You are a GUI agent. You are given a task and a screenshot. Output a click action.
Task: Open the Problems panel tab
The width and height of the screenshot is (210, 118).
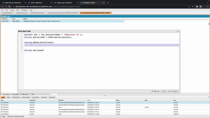tap(52, 98)
